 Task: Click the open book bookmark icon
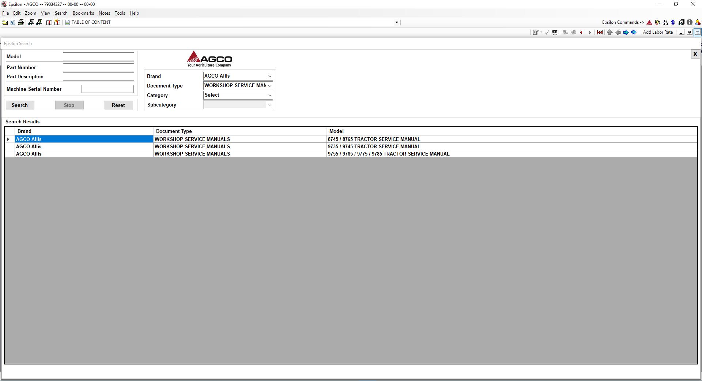point(49,23)
